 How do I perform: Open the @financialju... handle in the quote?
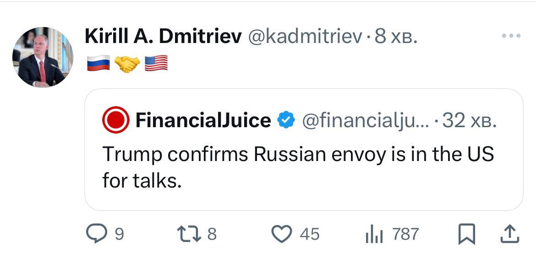(364, 120)
